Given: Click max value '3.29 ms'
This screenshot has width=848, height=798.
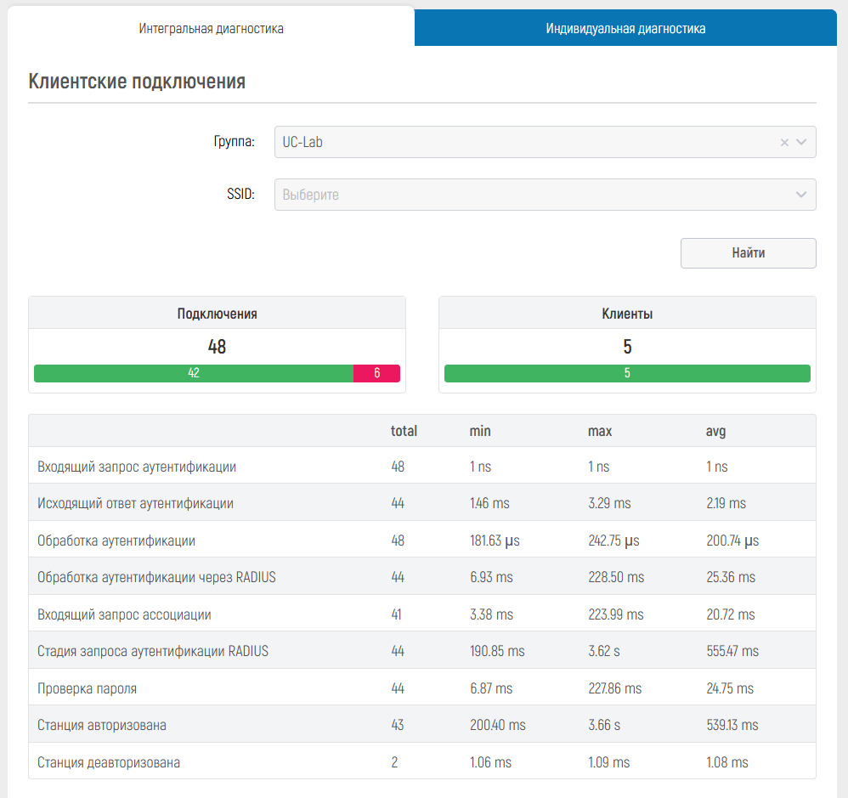Looking at the screenshot, I should (x=609, y=503).
